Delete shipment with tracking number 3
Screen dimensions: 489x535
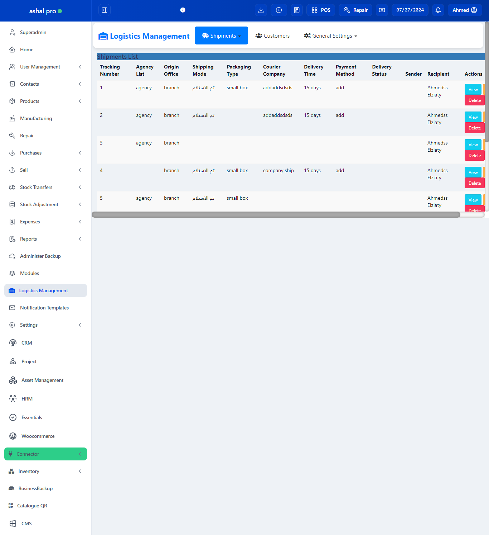click(474, 156)
